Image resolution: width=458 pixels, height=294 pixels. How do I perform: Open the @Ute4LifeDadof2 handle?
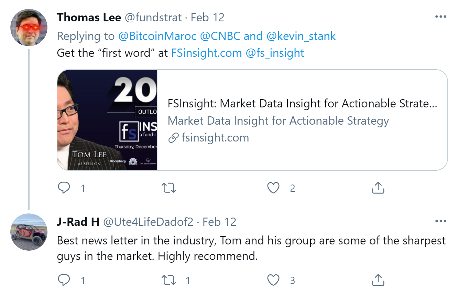pos(148,222)
